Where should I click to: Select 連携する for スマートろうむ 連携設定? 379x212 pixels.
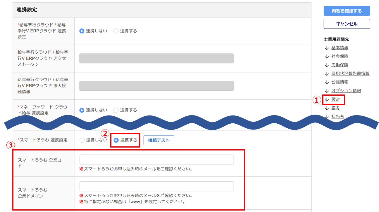(x=116, y=140)
